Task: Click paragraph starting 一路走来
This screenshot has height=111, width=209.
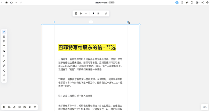Action: [90, 64]
